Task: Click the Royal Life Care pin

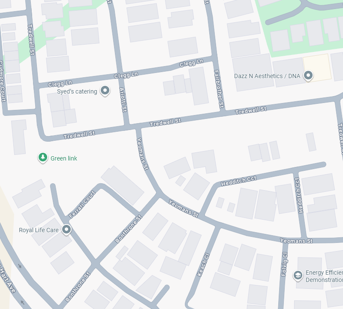Action: tap(66, 230)
